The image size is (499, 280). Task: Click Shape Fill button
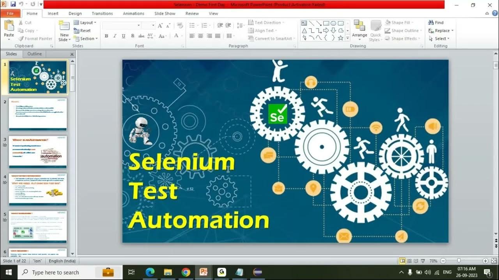399,23
